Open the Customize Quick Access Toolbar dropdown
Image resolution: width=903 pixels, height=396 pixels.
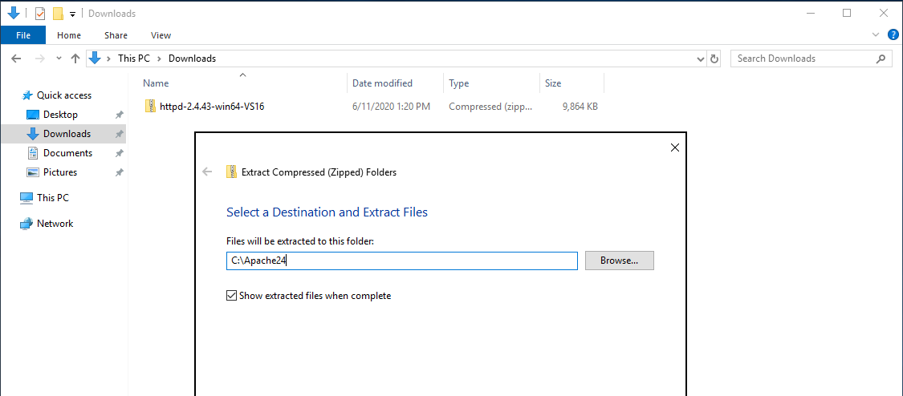[x=72, y=14]
